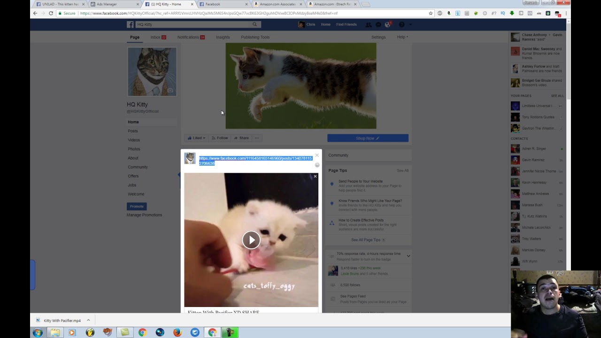Open the Home link in the Facebook header
The width and height of the screenshot is (601, 338).
(325, 24)
